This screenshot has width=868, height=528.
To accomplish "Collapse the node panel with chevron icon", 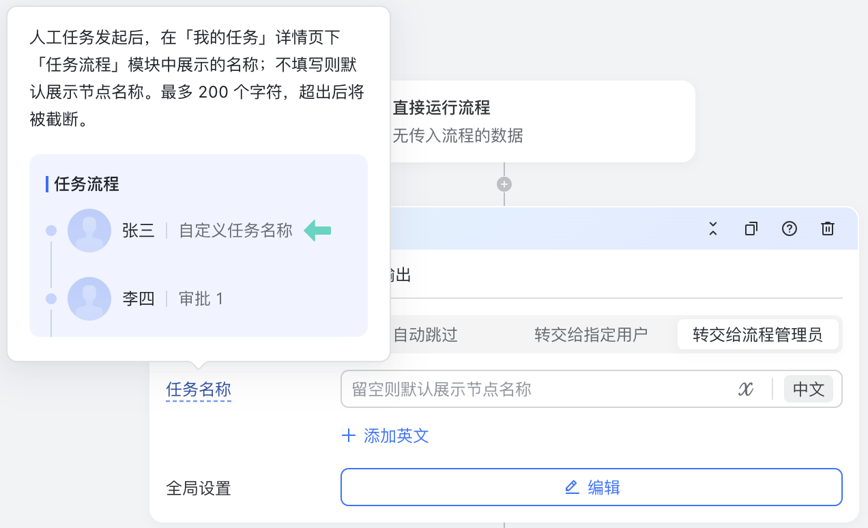I will 713,229.
